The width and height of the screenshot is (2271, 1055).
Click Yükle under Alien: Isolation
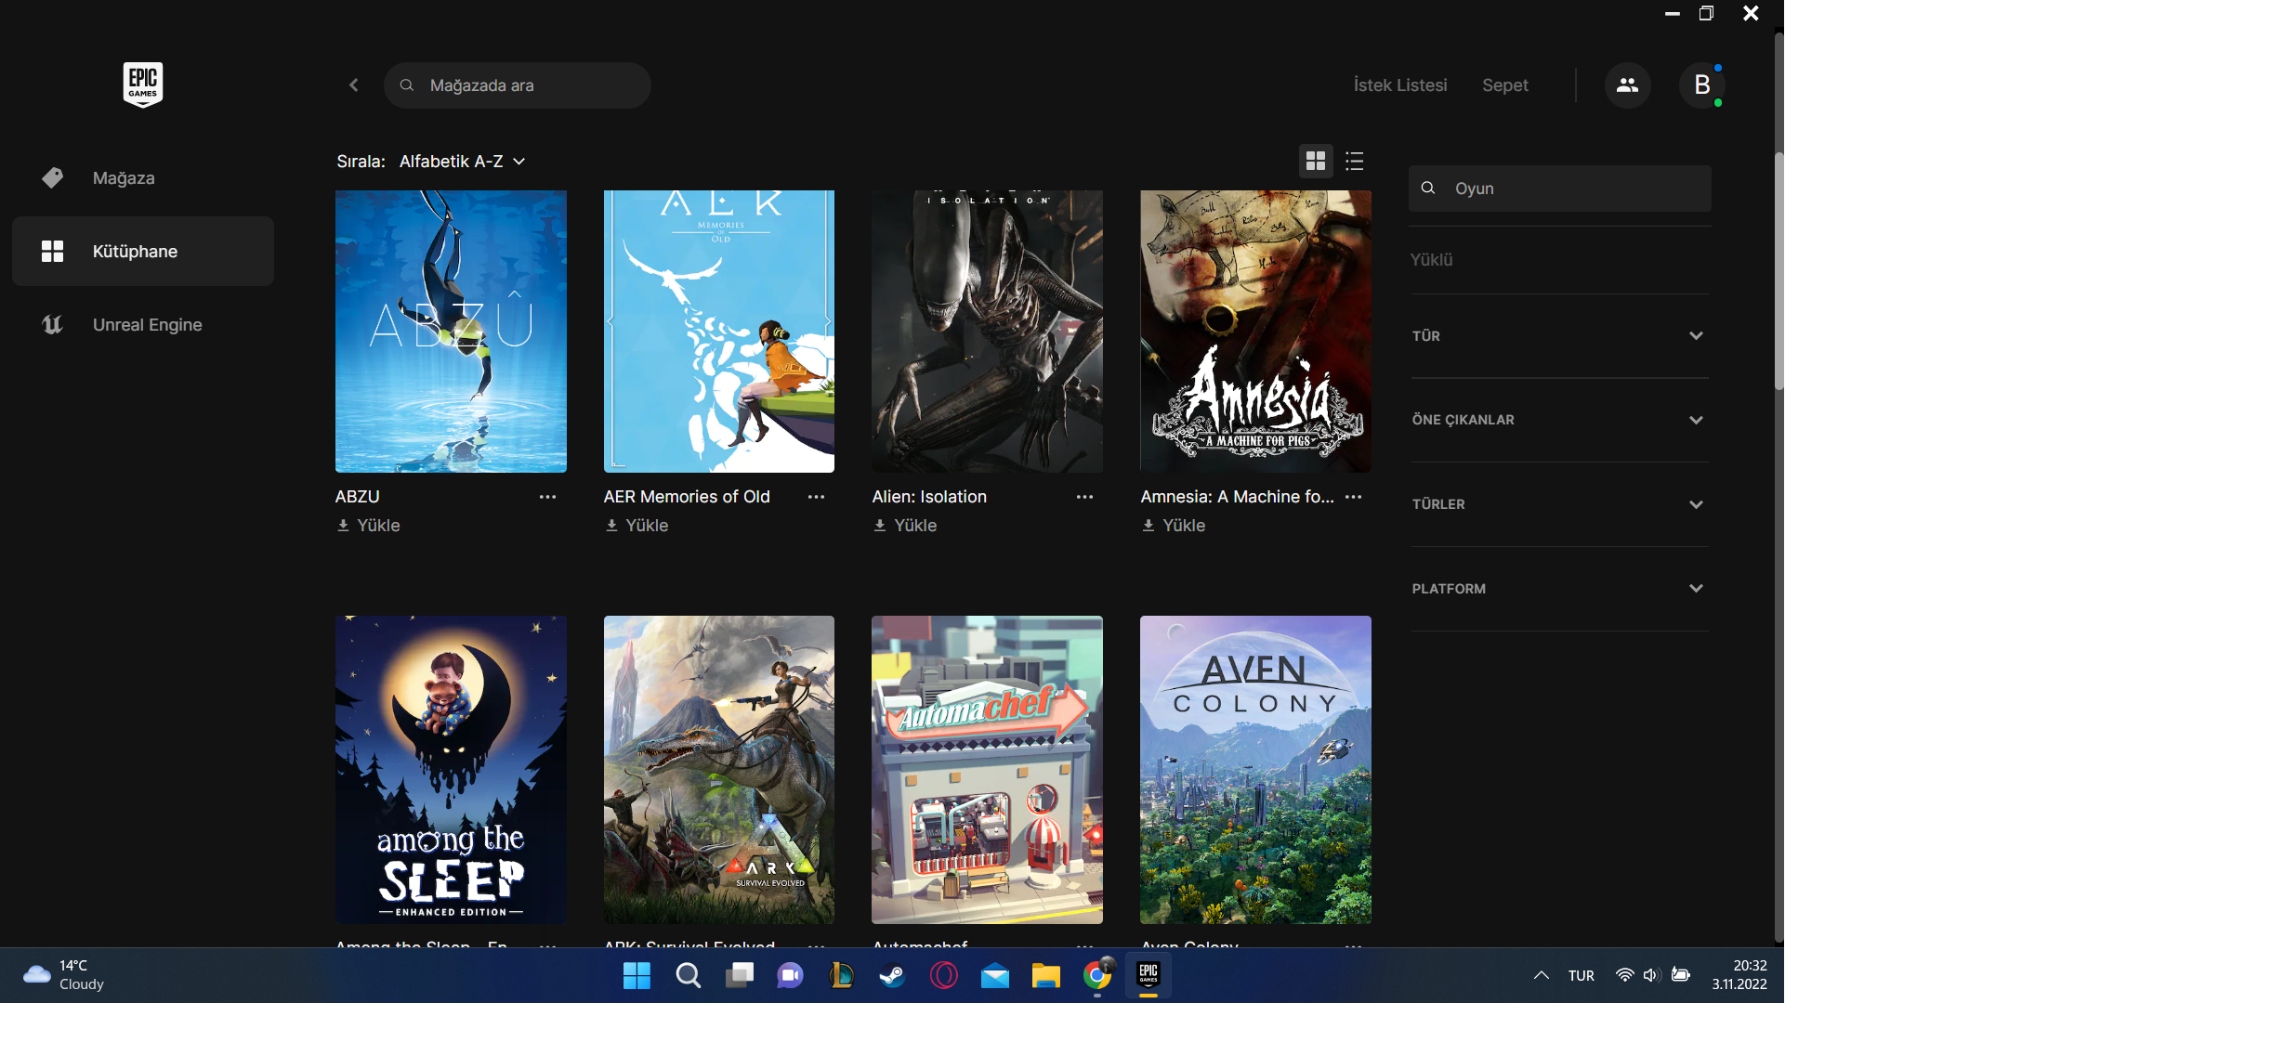tap(906, 526)
